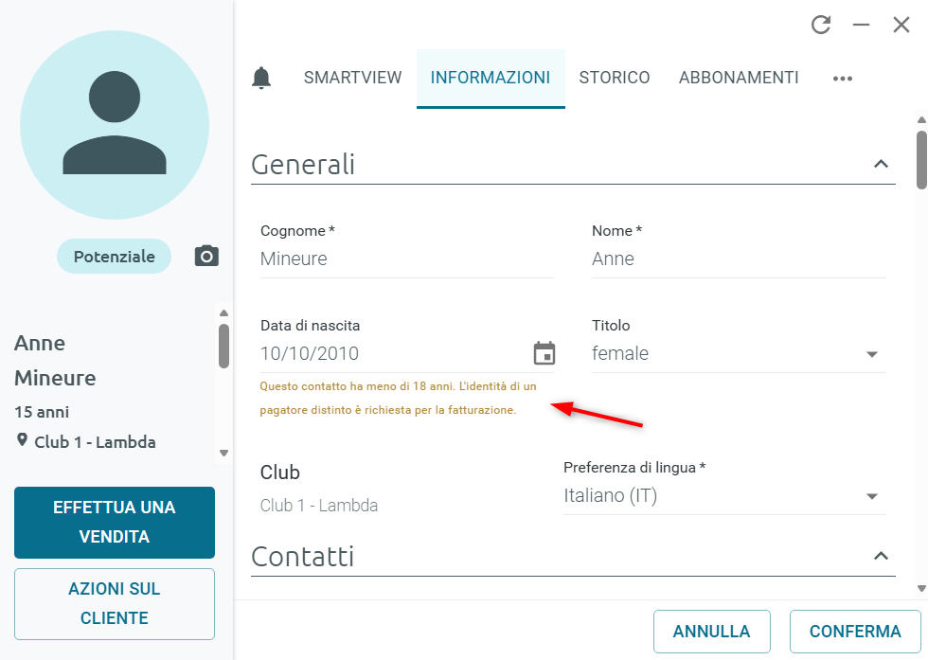Click the CONFERMA button
The image size is (928, 660).
[854, 631]
